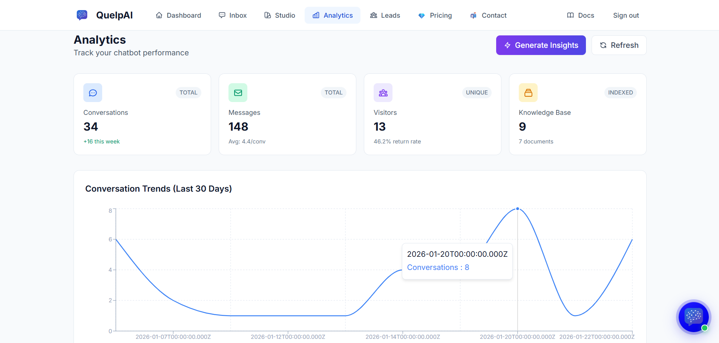Click the 2026-01-07 axis label
This screenshot has width=719, height=343.
tap(173, 337)
